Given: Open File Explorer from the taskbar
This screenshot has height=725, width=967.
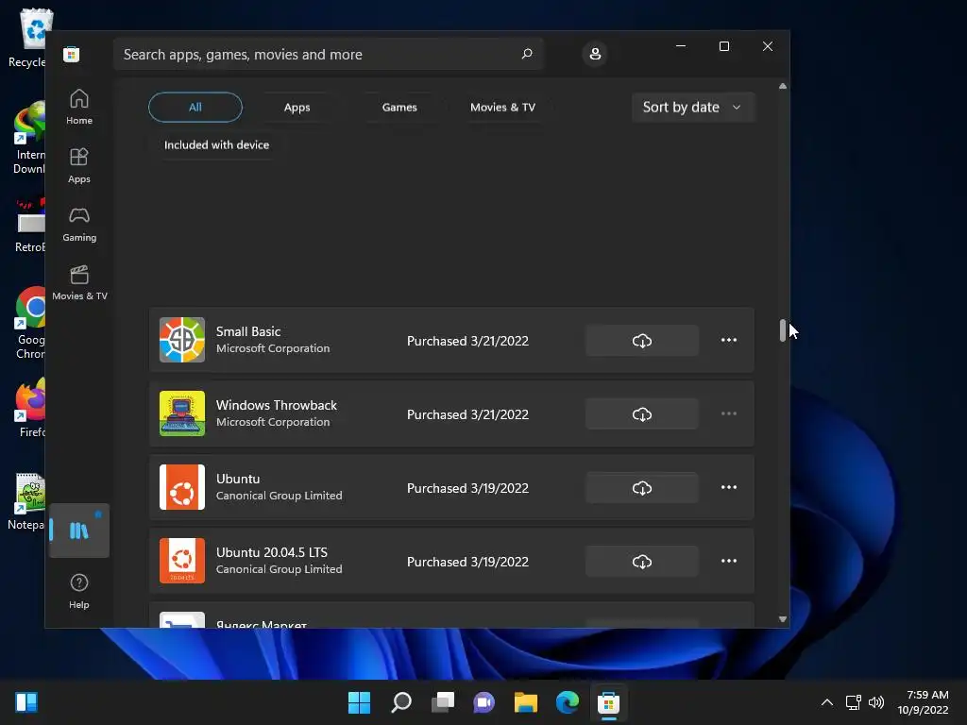Looking at the screenshot, I should coord(525,702).
